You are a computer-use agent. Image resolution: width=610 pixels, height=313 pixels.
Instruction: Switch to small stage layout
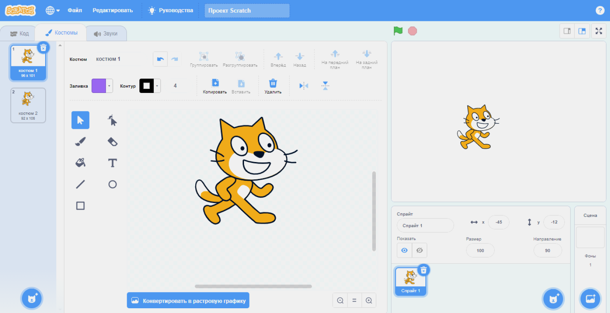[x=567, y=31]
